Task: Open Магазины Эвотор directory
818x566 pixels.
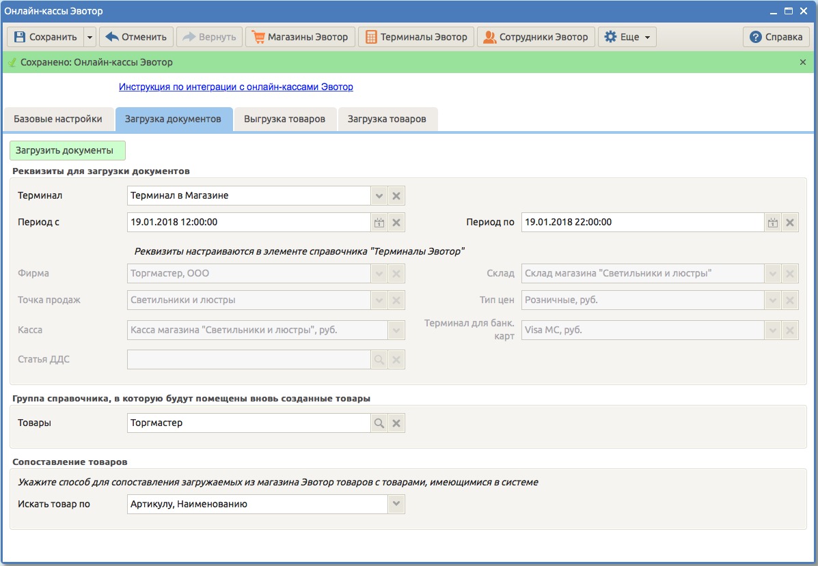Action: point(300,37)
